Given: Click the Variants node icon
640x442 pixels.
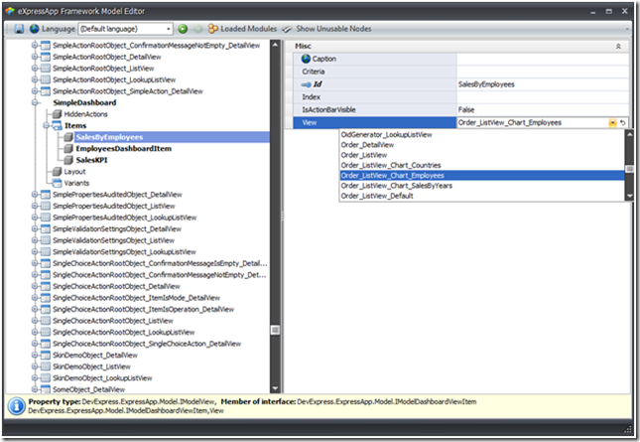Looking at the screenshot, I should (x=58, y=183).
